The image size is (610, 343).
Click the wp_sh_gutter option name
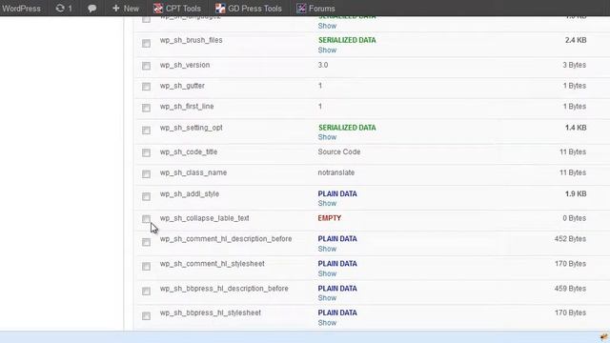tap(182, 86)
